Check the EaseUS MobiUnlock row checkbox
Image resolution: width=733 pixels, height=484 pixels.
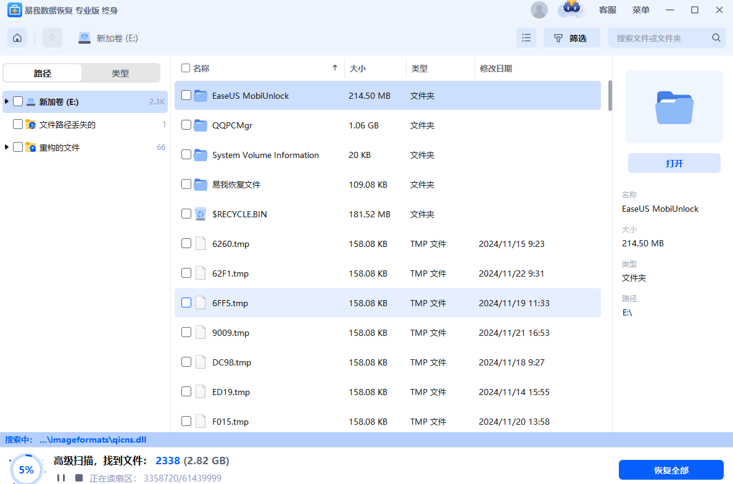click(186, 96)
